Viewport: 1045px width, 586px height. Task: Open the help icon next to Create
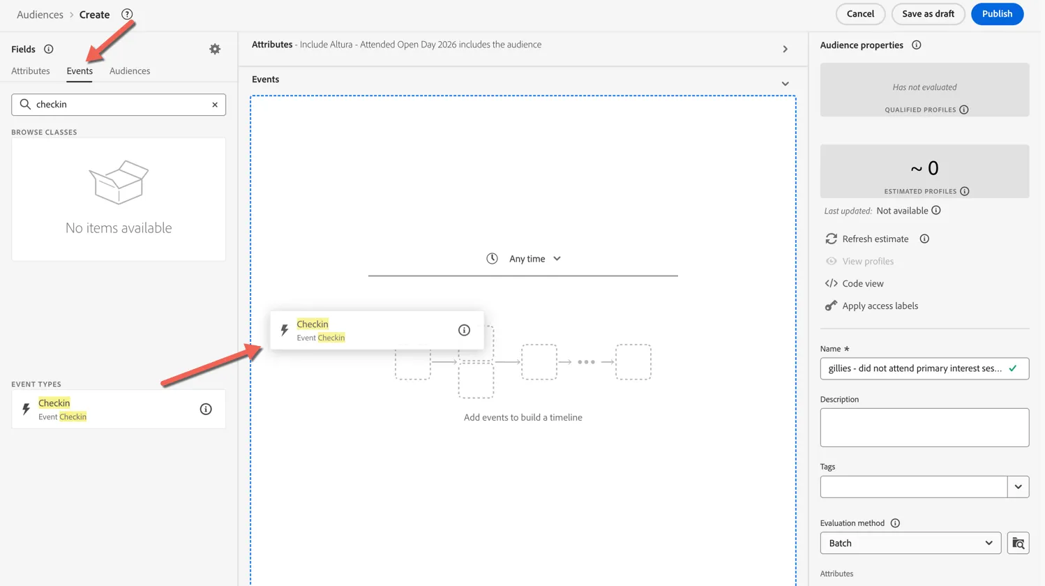pyautogui.click(x=127, y=14)
